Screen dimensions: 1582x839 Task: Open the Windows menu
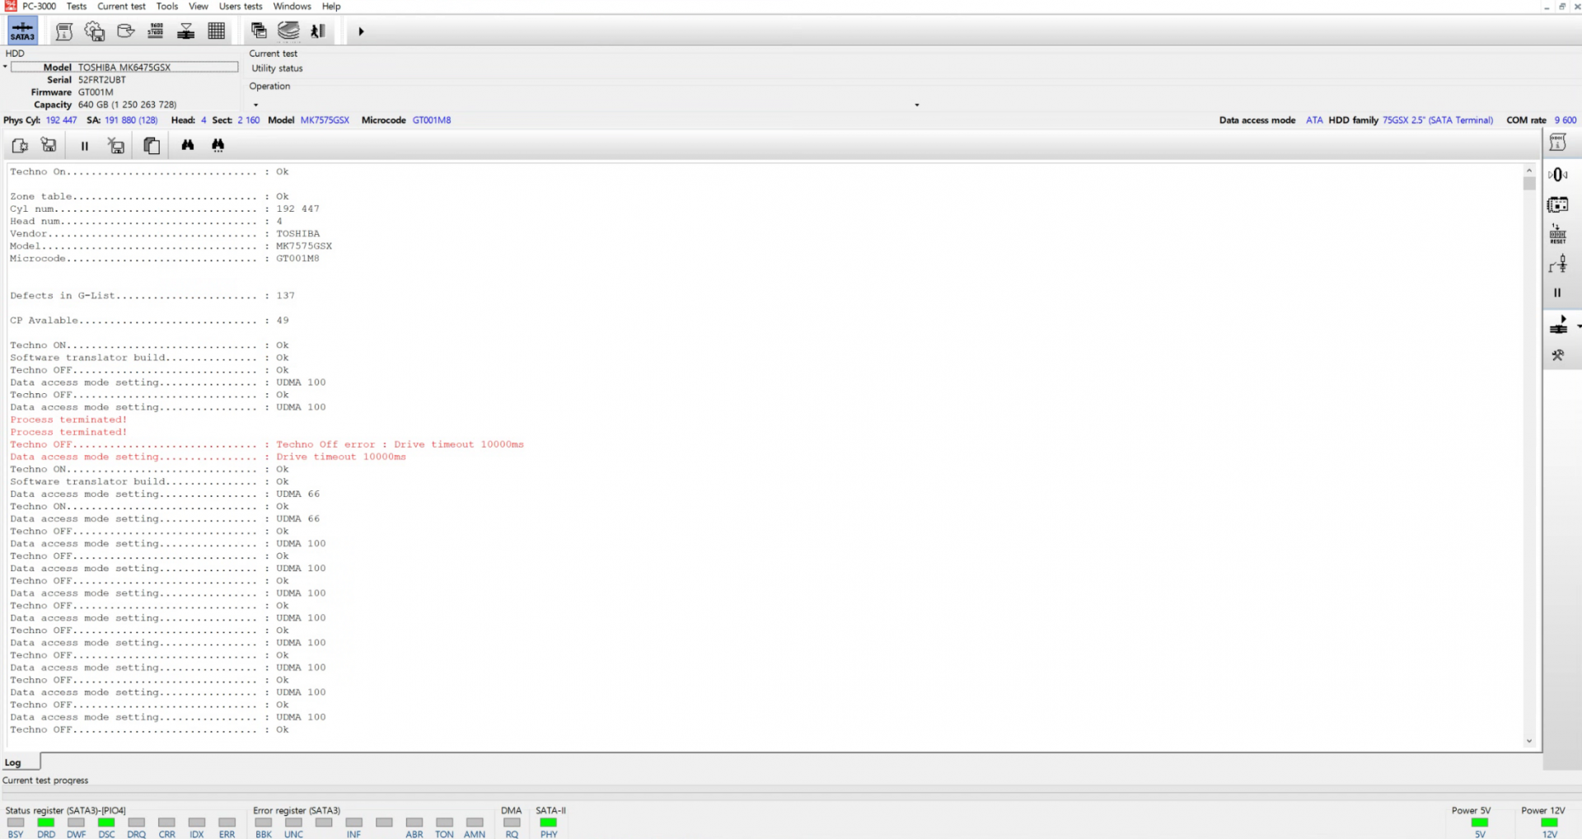click(x=293, y=7)
